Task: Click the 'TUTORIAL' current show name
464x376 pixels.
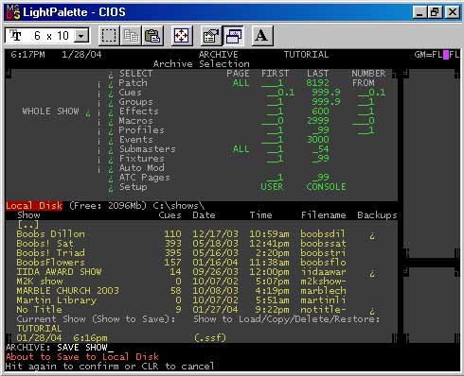Action: [x=39, y=329]
